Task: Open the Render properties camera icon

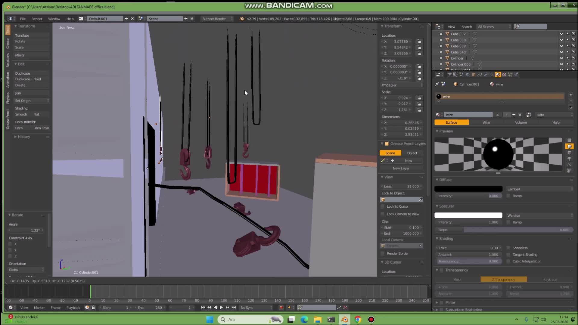Action: click(450, 75)
